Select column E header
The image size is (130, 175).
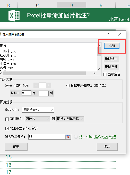[x=101, y=5]
